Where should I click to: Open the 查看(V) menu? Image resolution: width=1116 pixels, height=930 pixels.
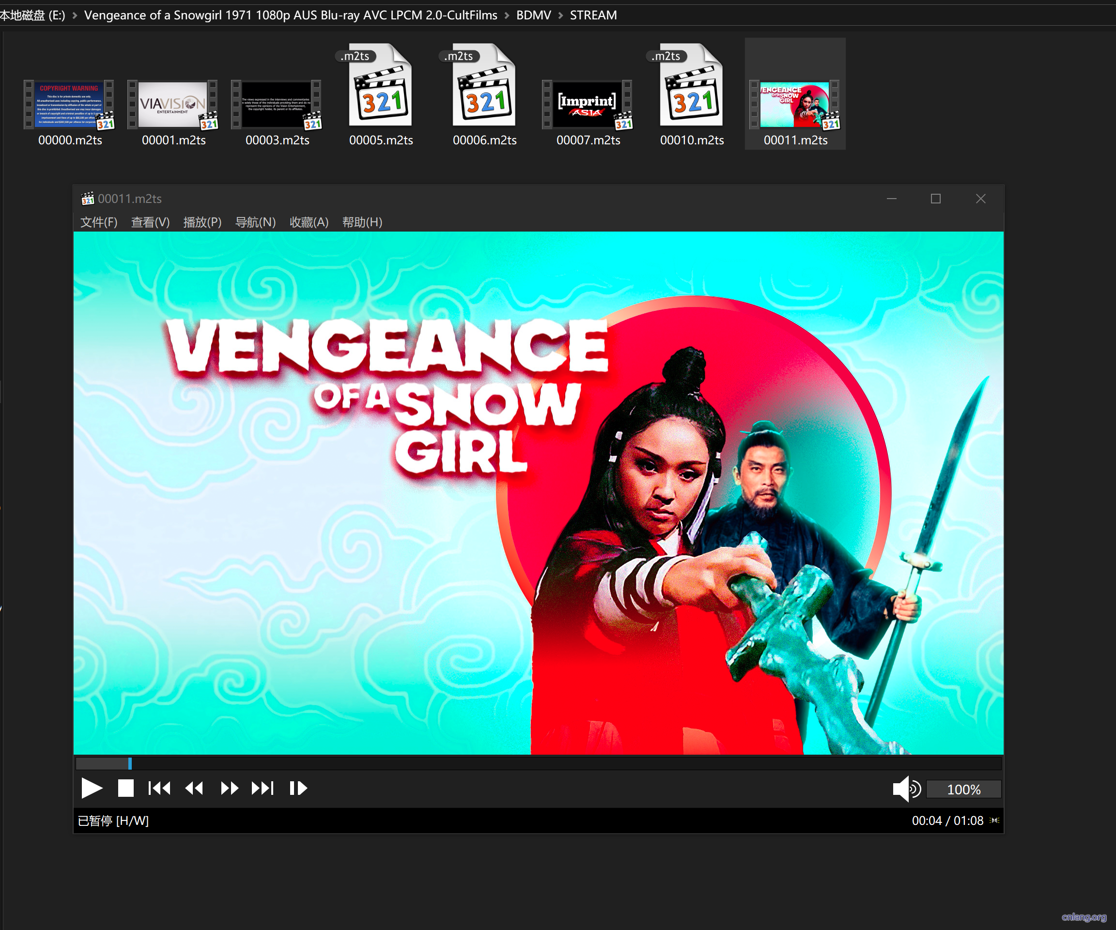tap(150, 222)
